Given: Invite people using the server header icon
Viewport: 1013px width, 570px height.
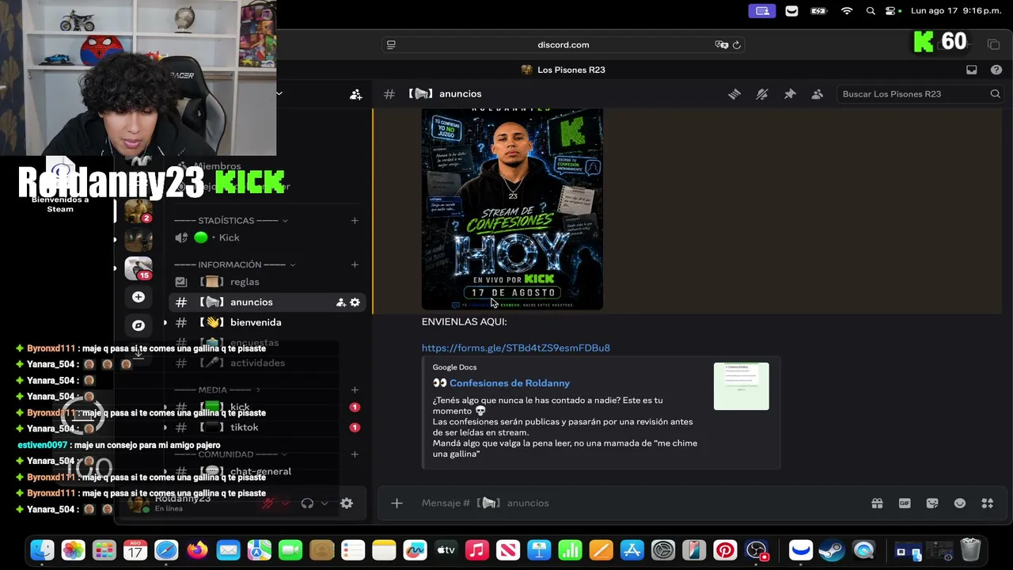Looking at the screenshot, I should pyautogui.click(x=356, y=94).
